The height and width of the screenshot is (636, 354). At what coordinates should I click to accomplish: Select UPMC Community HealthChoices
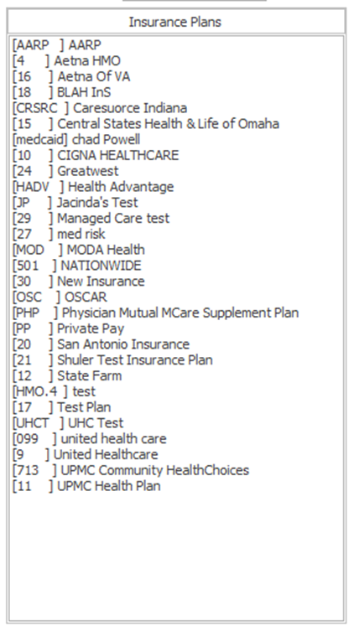click(x=131, y=471)
